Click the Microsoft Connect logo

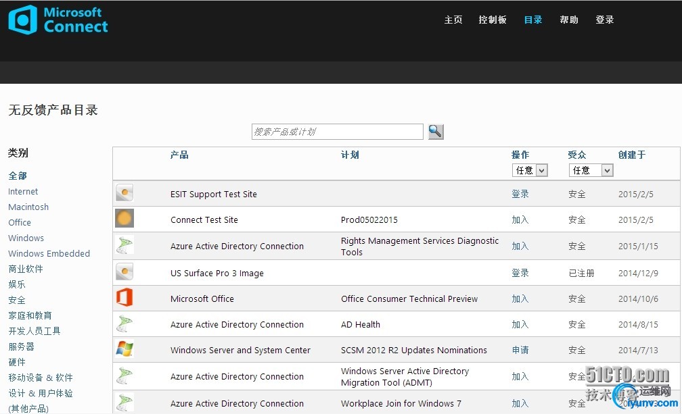pos(58,20)
